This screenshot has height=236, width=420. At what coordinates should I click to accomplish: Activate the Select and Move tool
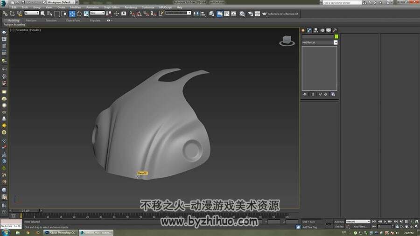tap(72, 14)
